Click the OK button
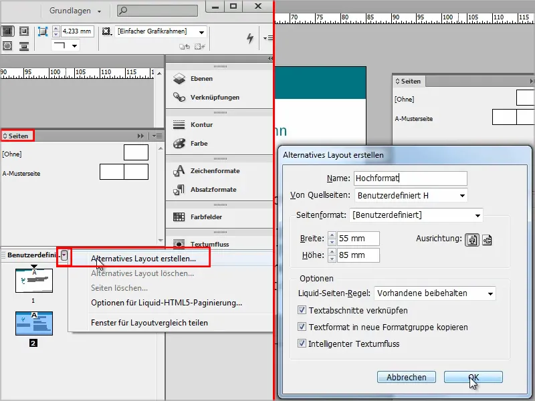This screenshot has width=535, height=401. click(473, 377)
